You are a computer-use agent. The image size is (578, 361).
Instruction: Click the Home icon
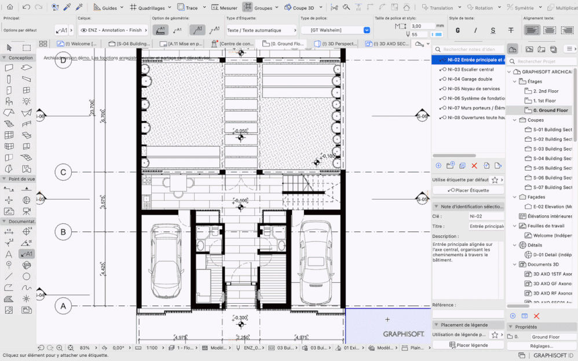tap(10, 7)
